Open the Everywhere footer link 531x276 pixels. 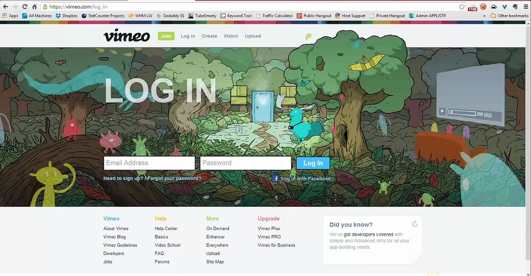[x=217, y=245]
